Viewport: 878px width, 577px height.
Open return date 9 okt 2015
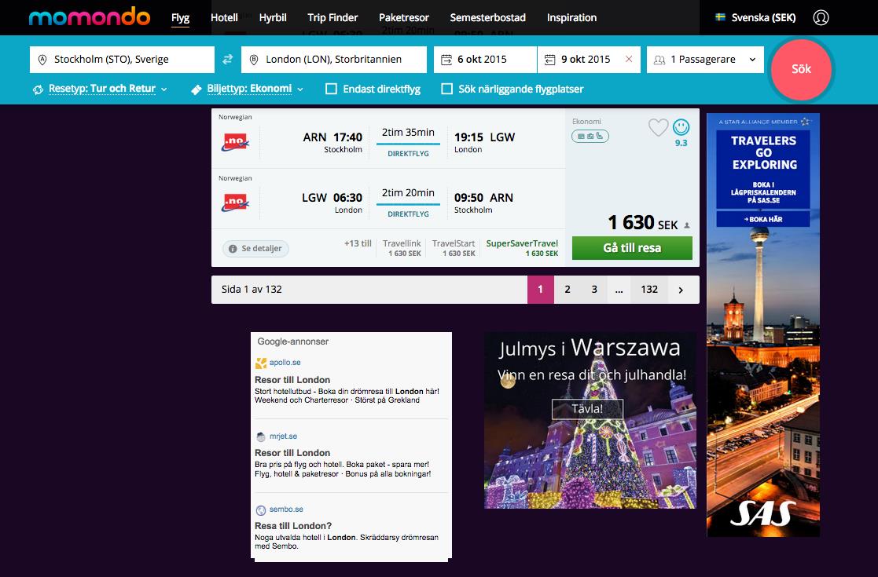coord(589,59)
